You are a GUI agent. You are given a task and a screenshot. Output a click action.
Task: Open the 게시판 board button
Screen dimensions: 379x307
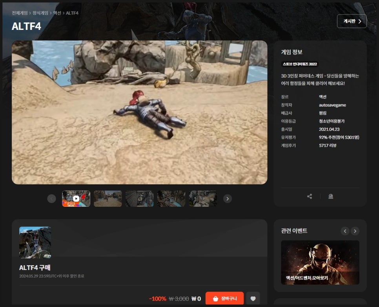(x=352, y=21)
